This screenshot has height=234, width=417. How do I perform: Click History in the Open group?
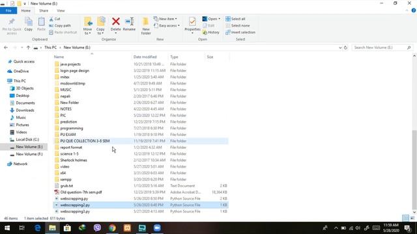click(211, 32)
